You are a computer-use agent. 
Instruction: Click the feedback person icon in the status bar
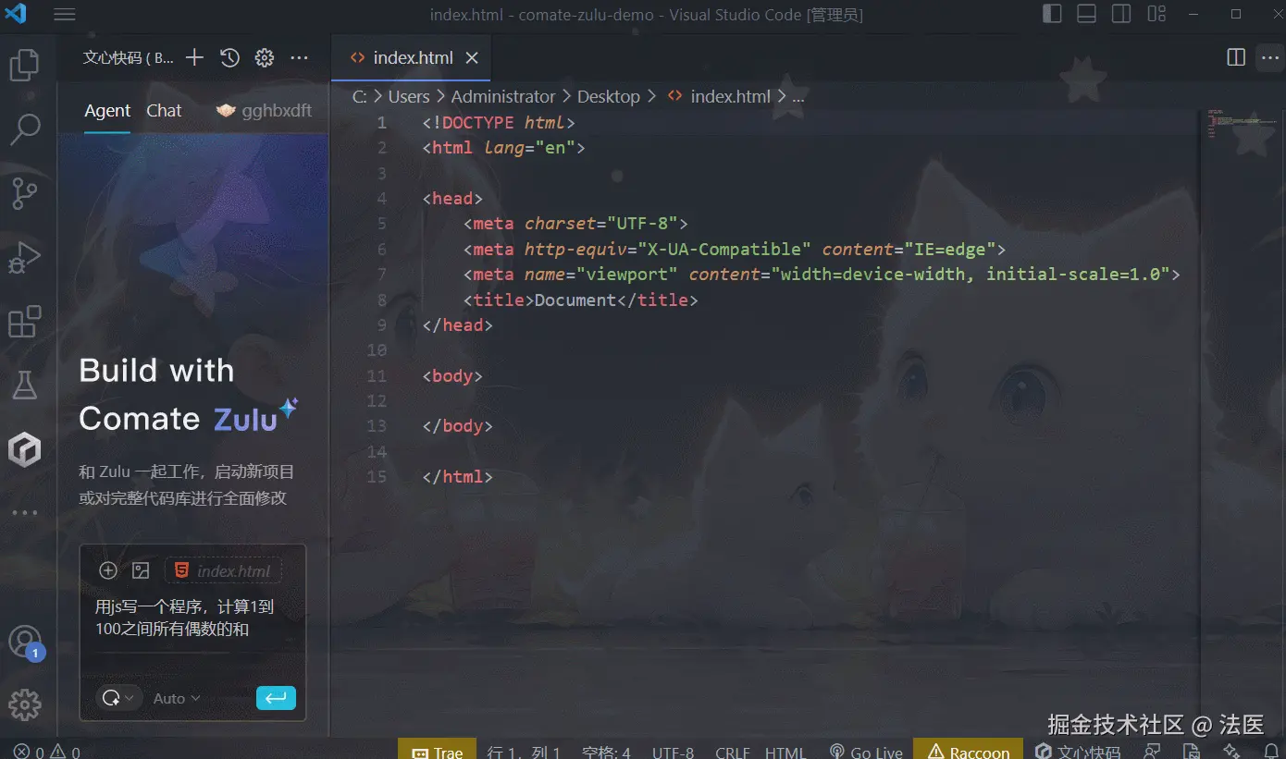click(1152, 752)
